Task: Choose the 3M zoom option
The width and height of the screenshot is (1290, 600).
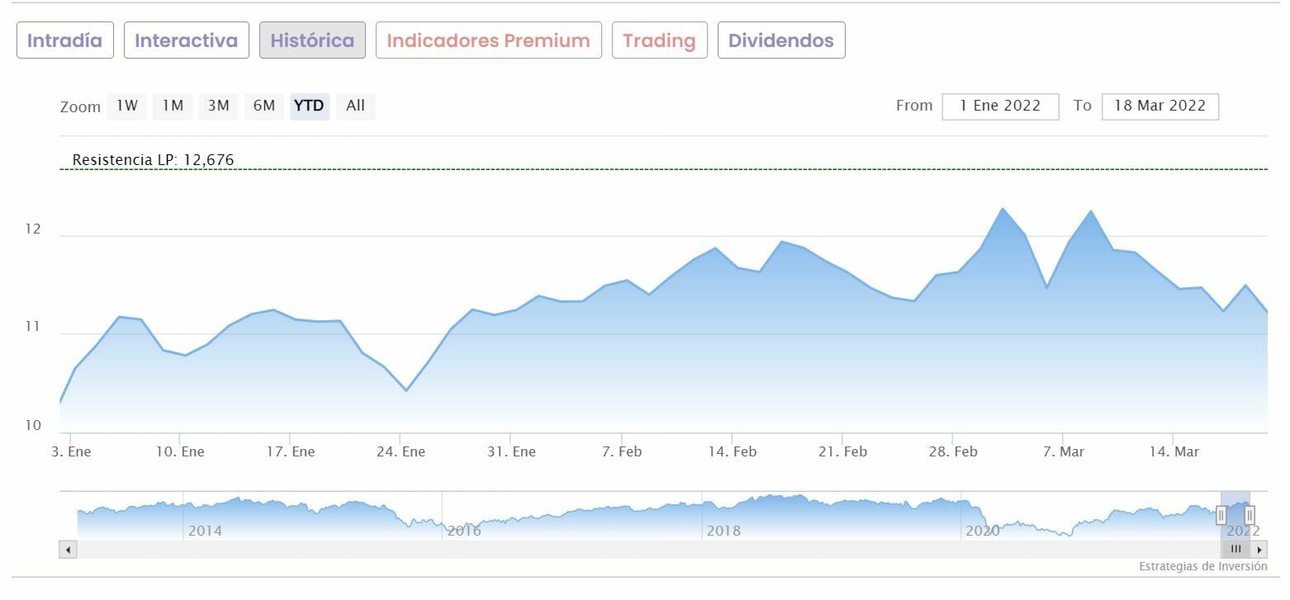Action: (218, 106)
